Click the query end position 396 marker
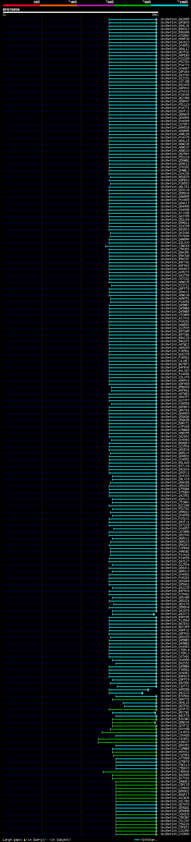Viewport: 191px width, 842px height. click(155, 15)
